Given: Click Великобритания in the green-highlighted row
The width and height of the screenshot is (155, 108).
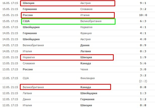Looking at the screenshot, I should click(x=91, y=21).
